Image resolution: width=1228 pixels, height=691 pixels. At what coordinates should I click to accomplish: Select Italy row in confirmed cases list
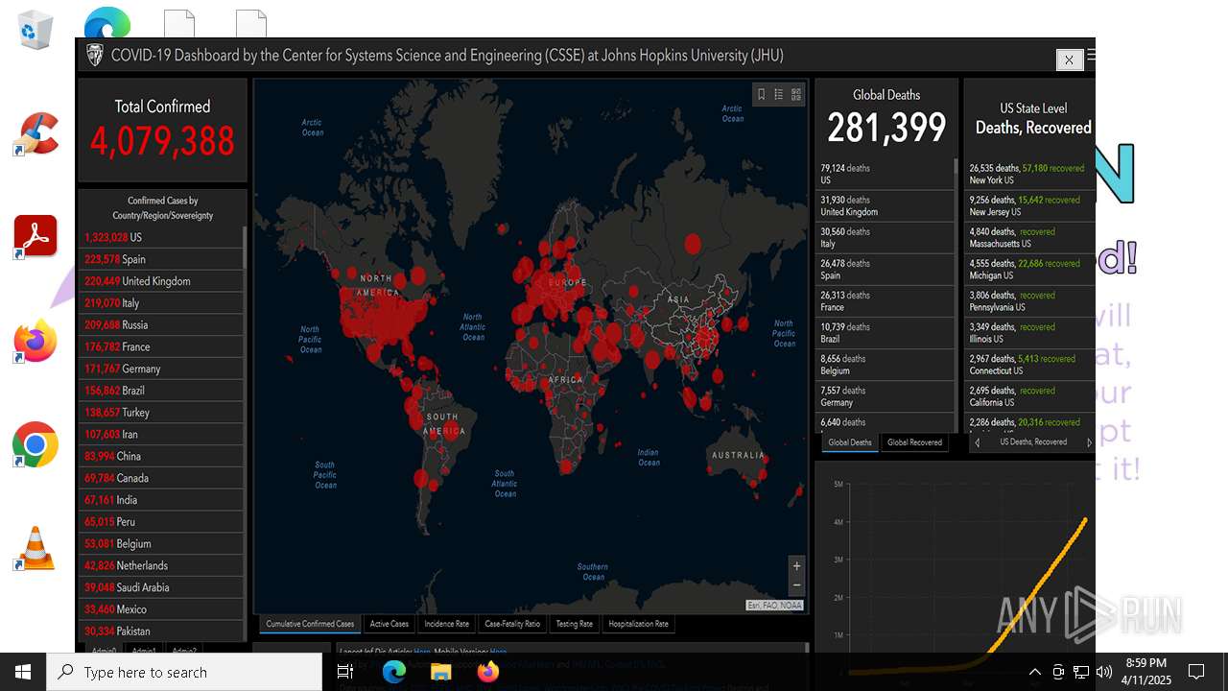(x=161, y=303)
